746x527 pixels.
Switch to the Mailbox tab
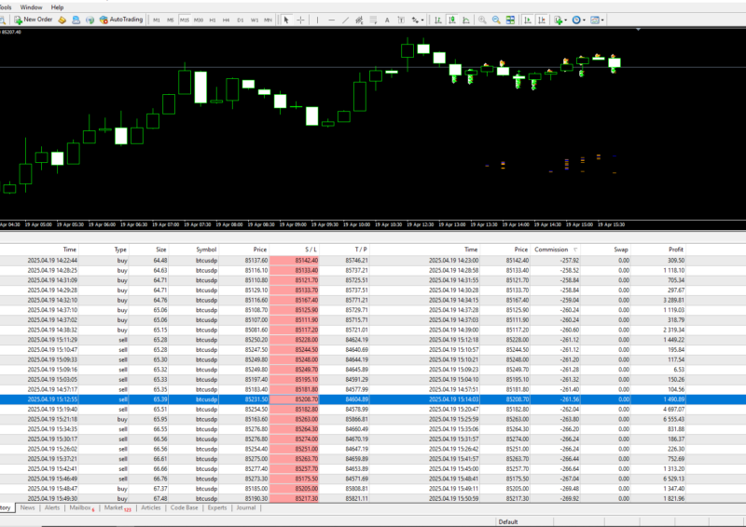[82, 508]
